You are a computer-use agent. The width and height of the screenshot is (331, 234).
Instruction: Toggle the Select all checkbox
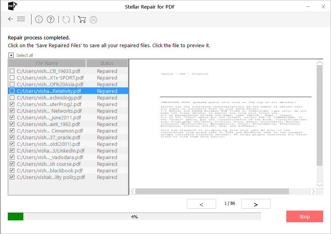click(11, 55)
